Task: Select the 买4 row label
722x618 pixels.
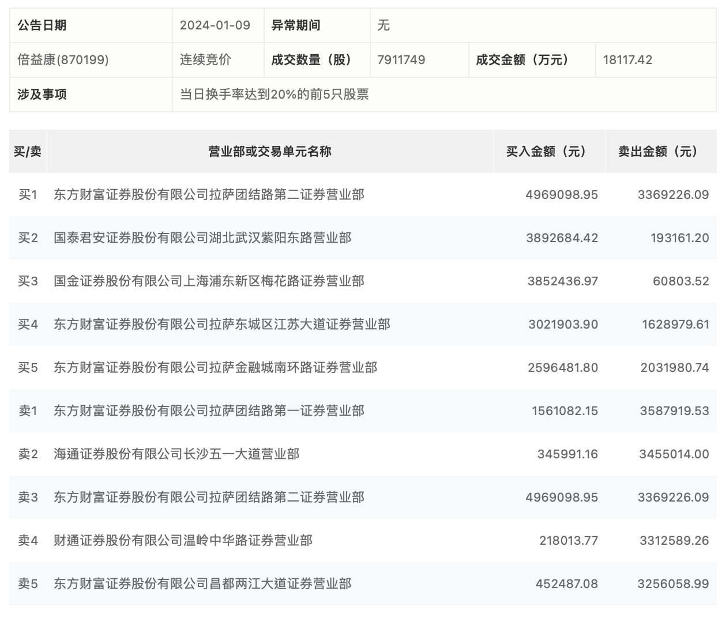Action: [x=28, y=325]
